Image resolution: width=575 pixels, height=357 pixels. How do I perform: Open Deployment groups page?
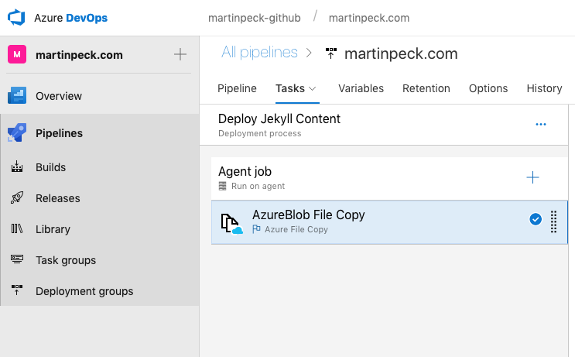pos(84,291)
